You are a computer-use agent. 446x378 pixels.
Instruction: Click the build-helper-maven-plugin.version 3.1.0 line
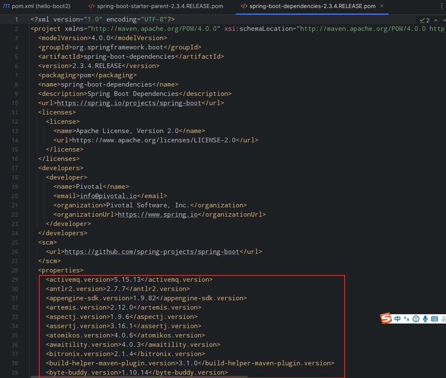pos(190,363)
